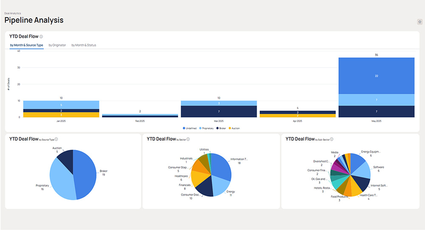This screenshot has width=425, height=230.
Task: Select the 'by Month & Source Type' tab
Action: point(26,45)
